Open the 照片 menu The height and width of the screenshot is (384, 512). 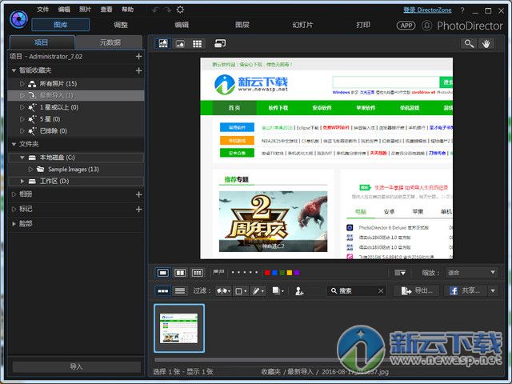click(x=86, y=10)
